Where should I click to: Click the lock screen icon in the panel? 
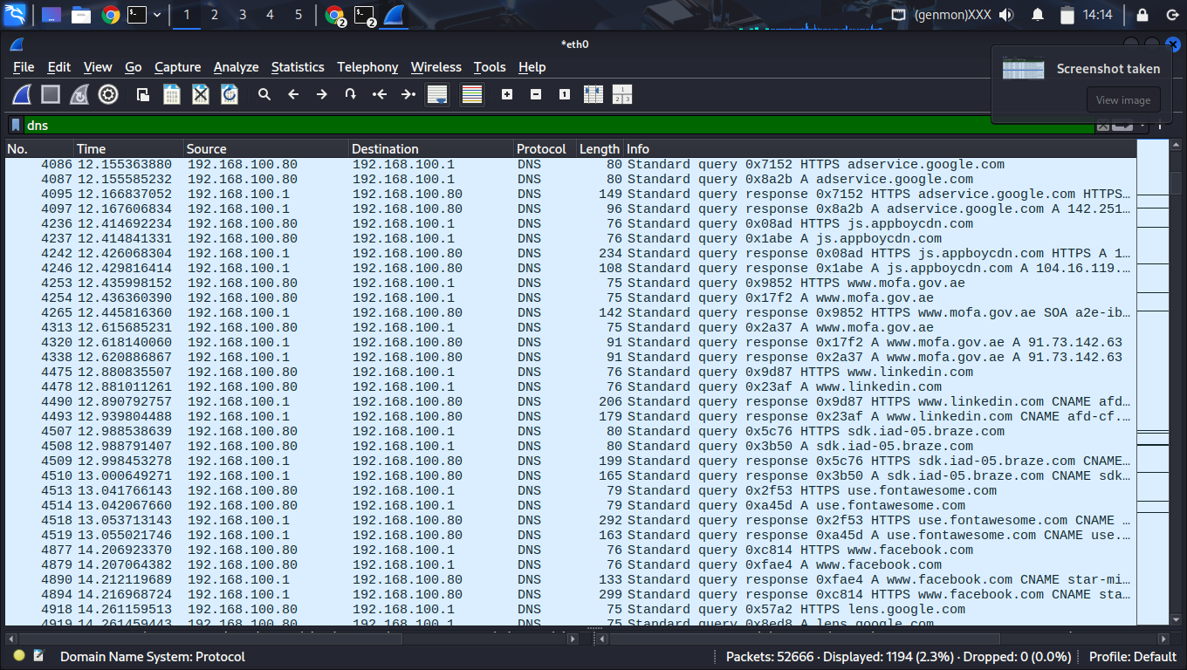tap(1142, 15)
